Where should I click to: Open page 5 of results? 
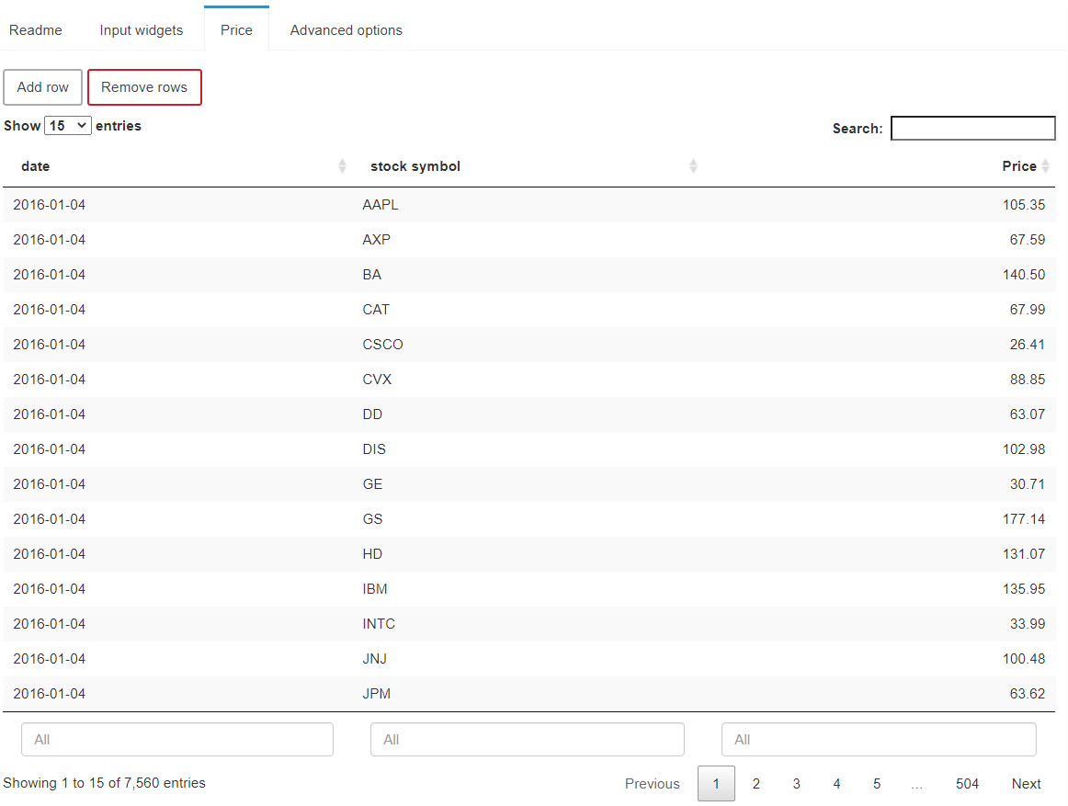tap(876, 784)
